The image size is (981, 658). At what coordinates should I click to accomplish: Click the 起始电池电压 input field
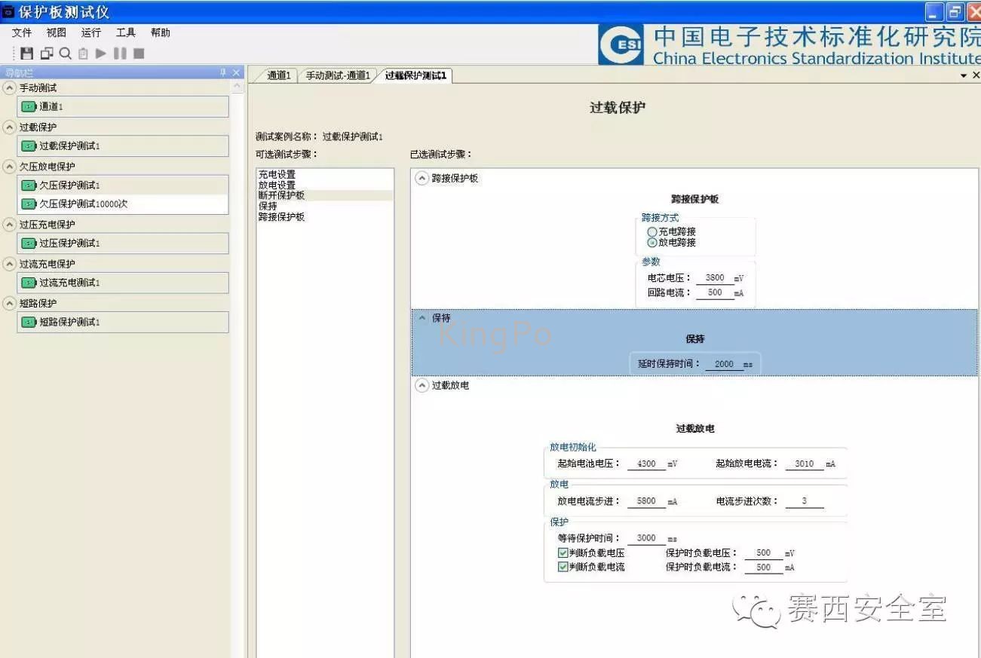tap(646, 464)
